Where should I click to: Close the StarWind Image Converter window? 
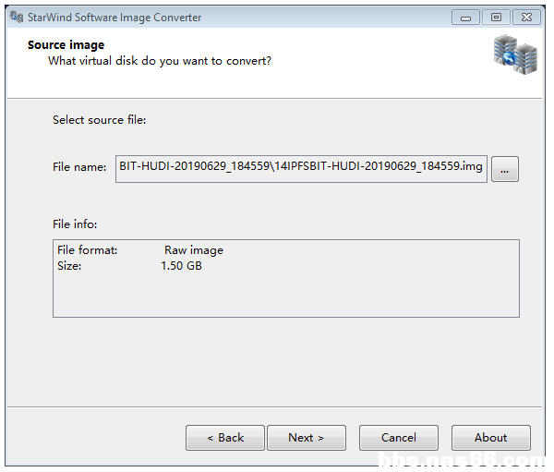click(x=525, y=17)
